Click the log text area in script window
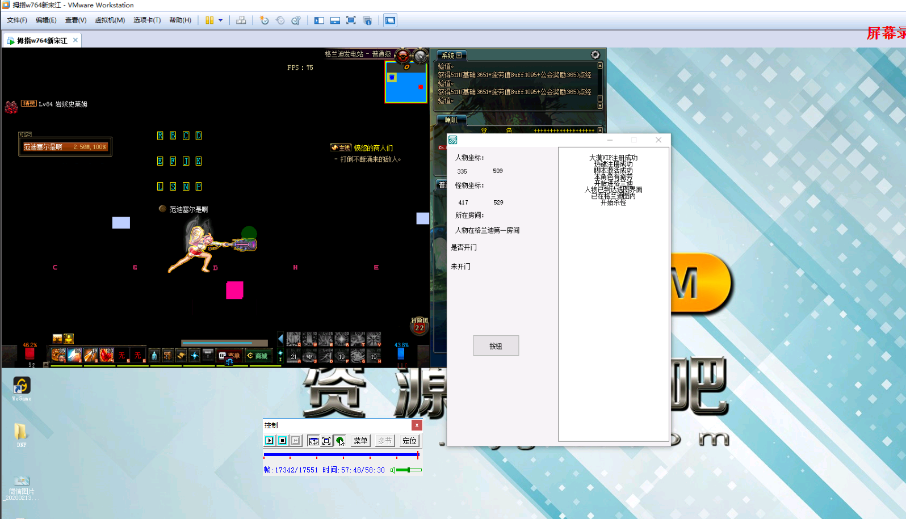This screenshot has width=906, height=519. click(614, 294)
